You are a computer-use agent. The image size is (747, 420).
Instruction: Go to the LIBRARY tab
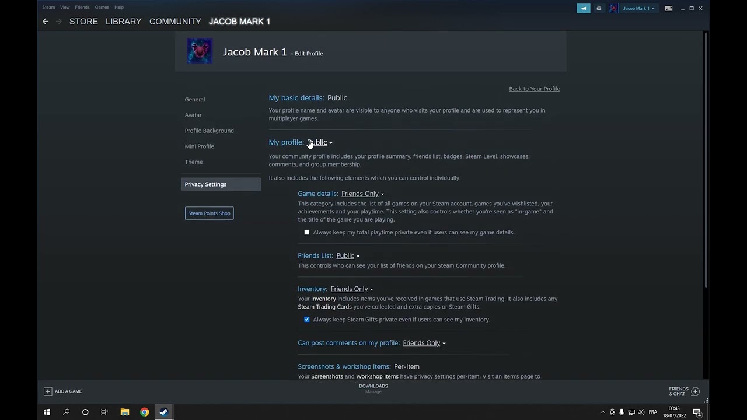124,22
